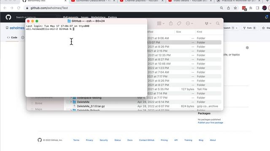Open Finder list view options dropdown
Screen dimensions: 270x151
click(161, 23)
